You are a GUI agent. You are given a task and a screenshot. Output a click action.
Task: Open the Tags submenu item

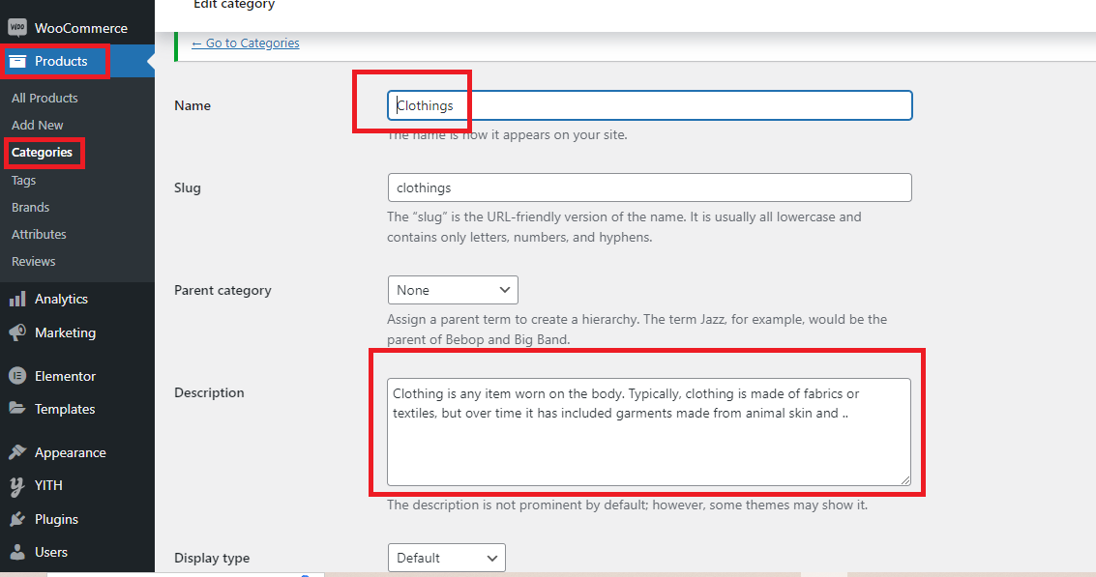pyautogui.click(x=24, y=180)
